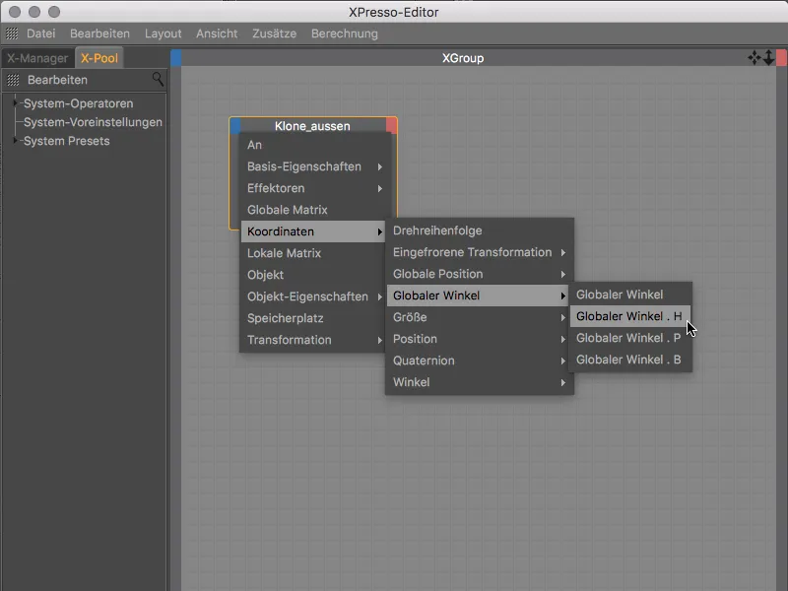Image resolution: width=788 pixels, height=591 pixels.
Task: Switch to the X-Pool tab
Action: [x=99, y=58]
